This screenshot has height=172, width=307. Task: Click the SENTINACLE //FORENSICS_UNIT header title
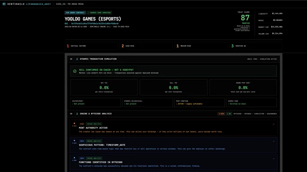coord(29,4)
